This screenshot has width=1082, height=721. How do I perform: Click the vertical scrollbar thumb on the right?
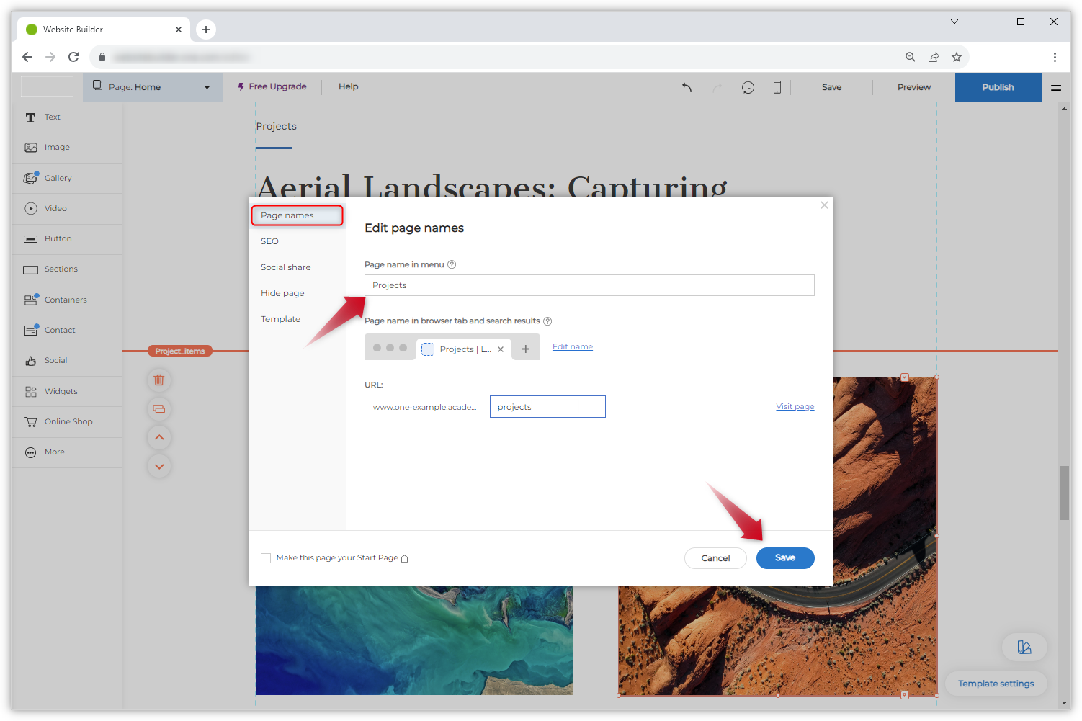1063,493
